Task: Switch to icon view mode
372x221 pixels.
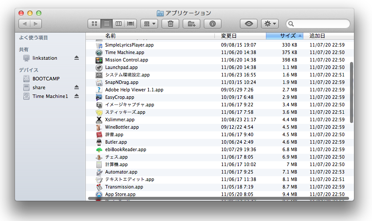Action: coord(94,24)
